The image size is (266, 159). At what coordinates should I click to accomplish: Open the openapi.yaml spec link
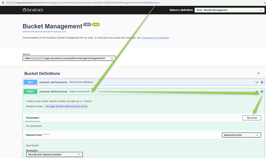(x=44, y=31)
